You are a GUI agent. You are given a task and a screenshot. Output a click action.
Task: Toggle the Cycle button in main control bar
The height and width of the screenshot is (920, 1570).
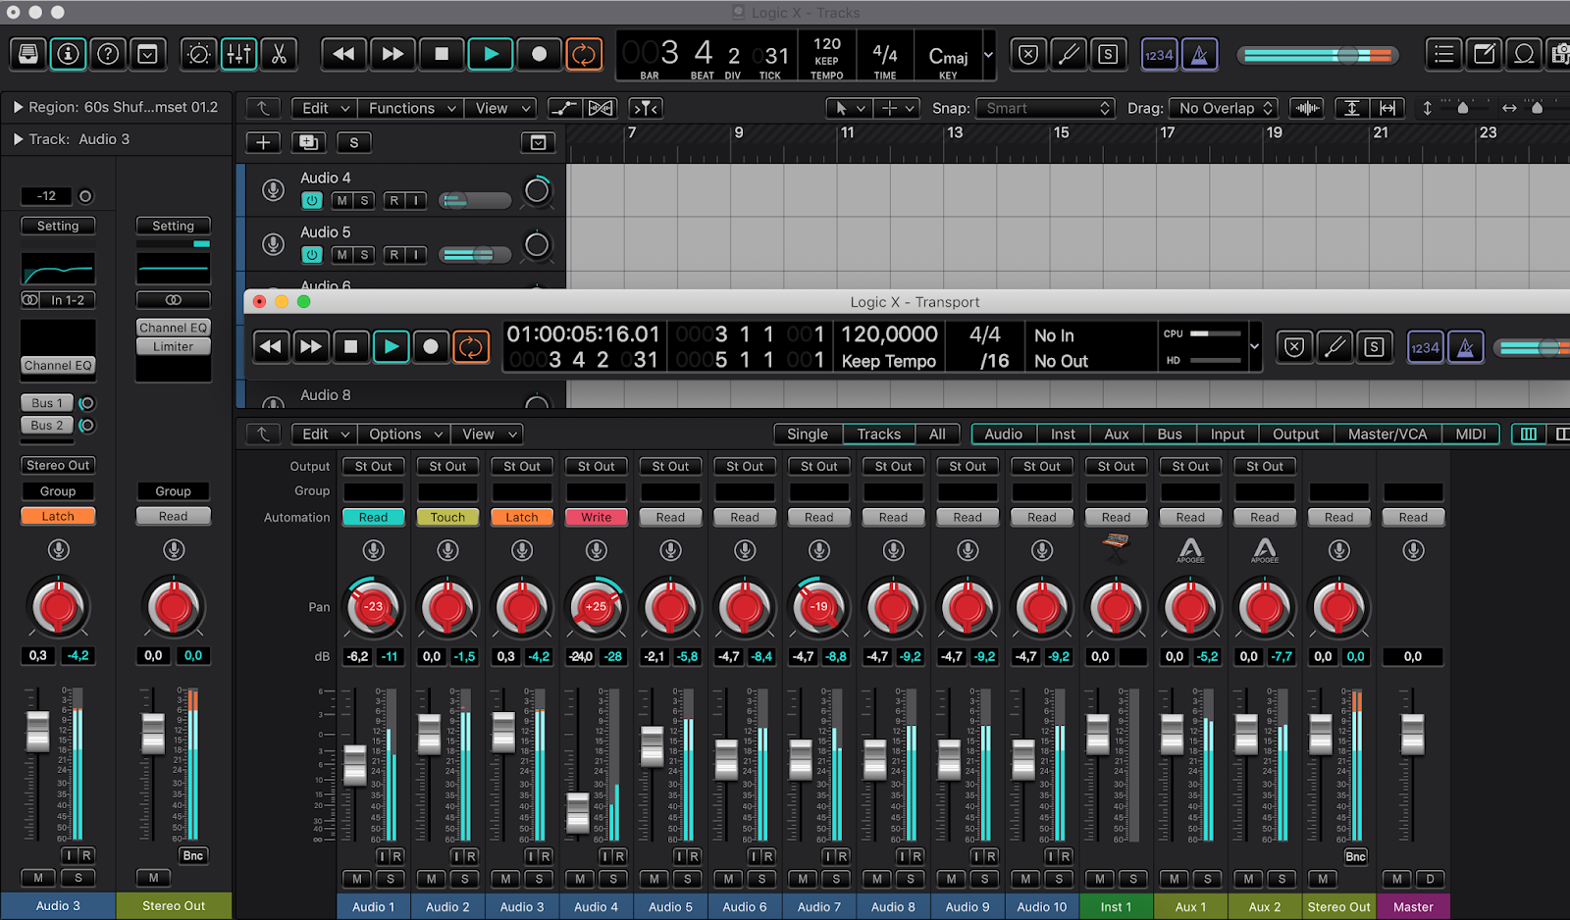pyautogui.click(x=584, y=55)
